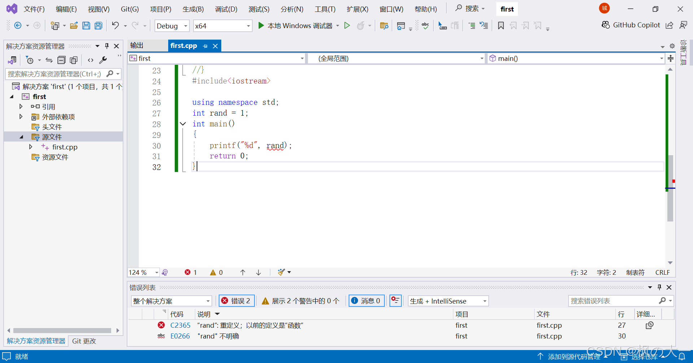Click the bookmark toggle icon
The image size is (693, 363).
[x=501, y=26]
